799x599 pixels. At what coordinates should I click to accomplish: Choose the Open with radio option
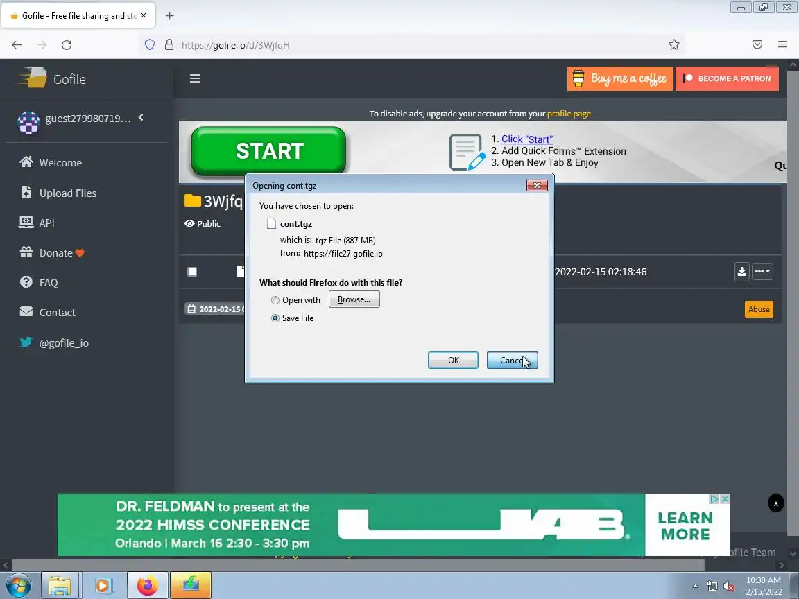pos(275,300)
